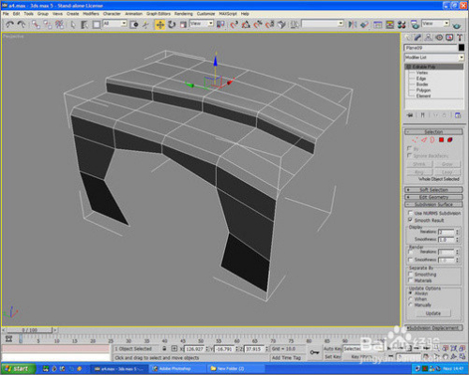Click Bind to Space Warp icon
This screenshot has width=469, height=375.
(59, 24)
